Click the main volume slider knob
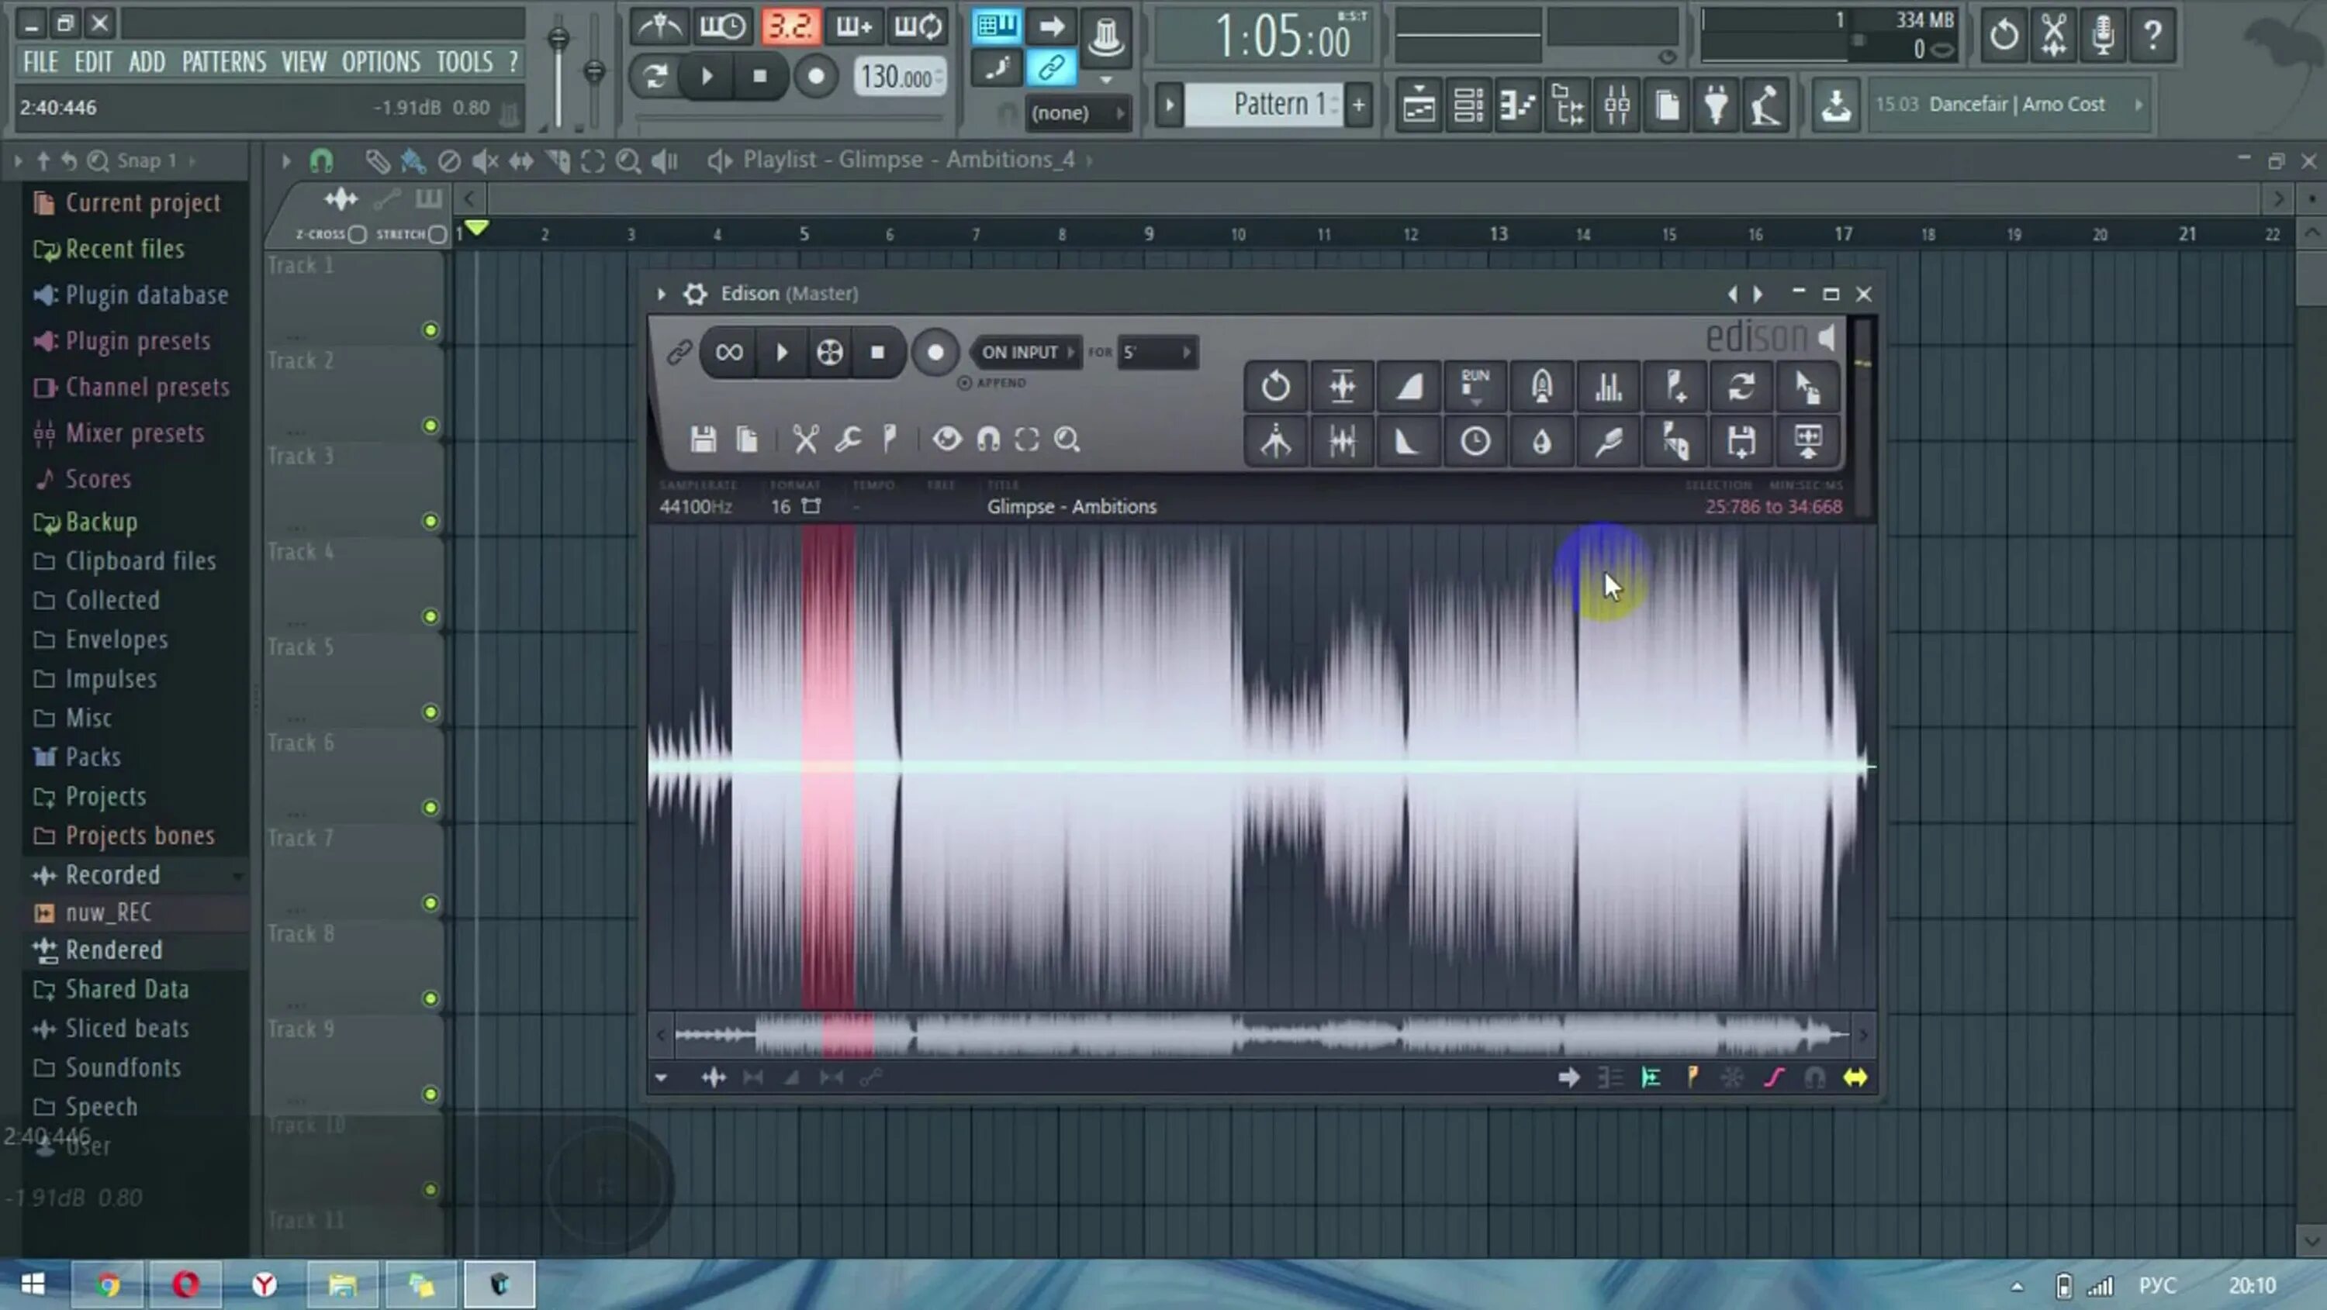 pyautogui.click(x=558, y=39)
